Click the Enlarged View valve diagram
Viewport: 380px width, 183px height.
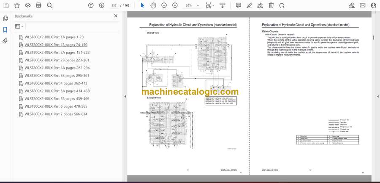[x=167, y=124]
